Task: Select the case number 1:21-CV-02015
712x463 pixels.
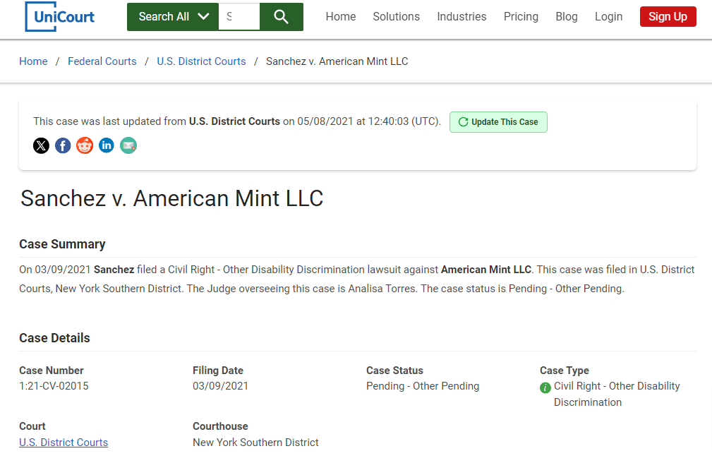Action: [54, 386]
